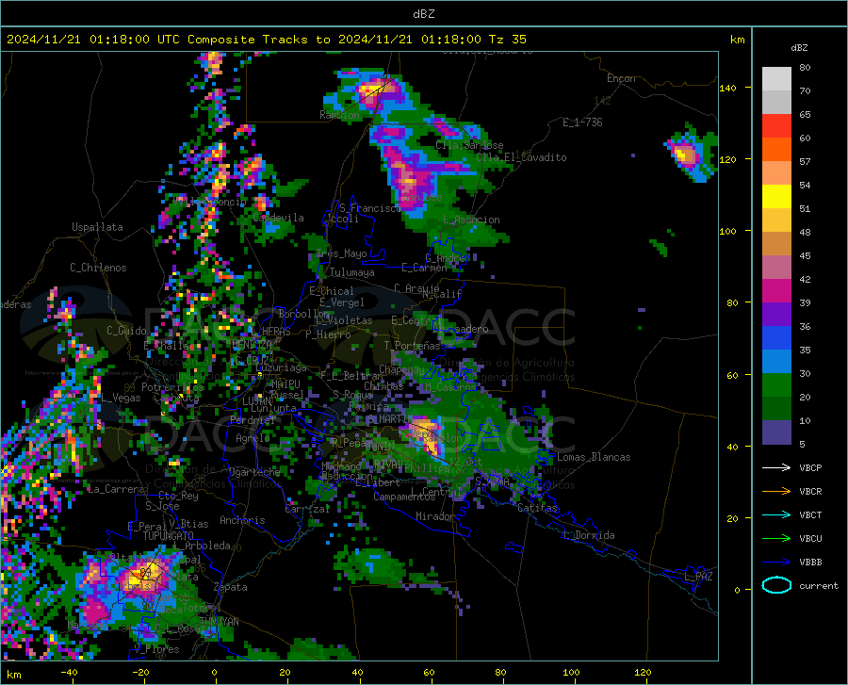Image resolution: width=848 pixels, height=685 pixels.
Task: Click the 'dBZ' heading above the color scale
Action: click(799, 47)
